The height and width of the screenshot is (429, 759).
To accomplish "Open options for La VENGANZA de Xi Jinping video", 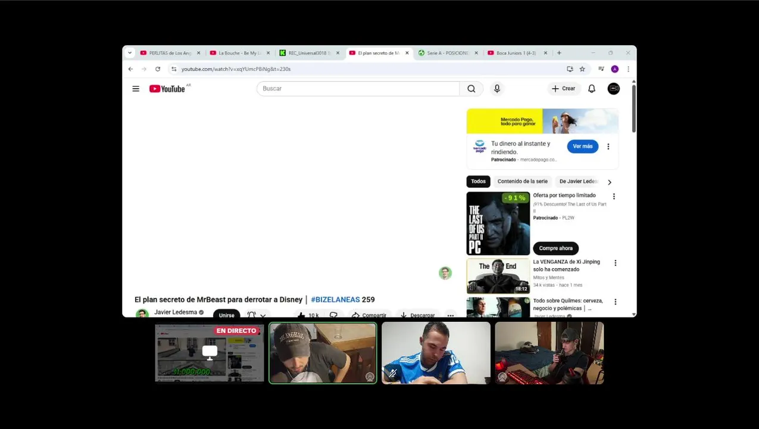I will point(615,263).
